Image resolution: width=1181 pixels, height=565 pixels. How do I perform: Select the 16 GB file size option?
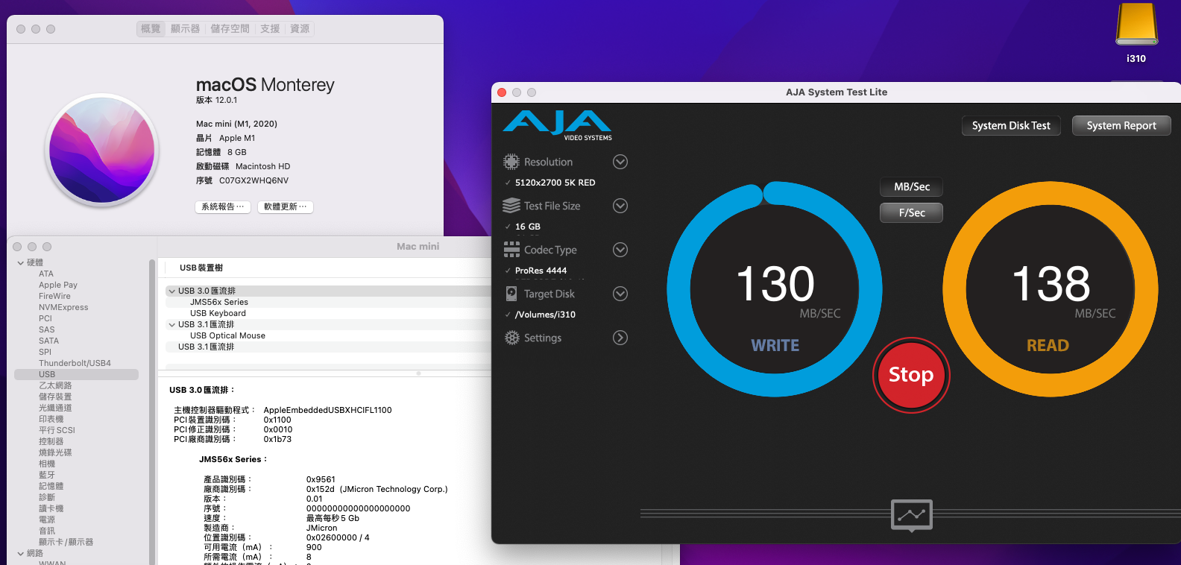(528, 227)
